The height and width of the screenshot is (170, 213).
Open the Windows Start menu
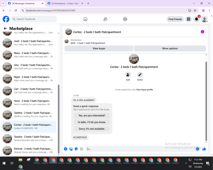pos(4,163)
